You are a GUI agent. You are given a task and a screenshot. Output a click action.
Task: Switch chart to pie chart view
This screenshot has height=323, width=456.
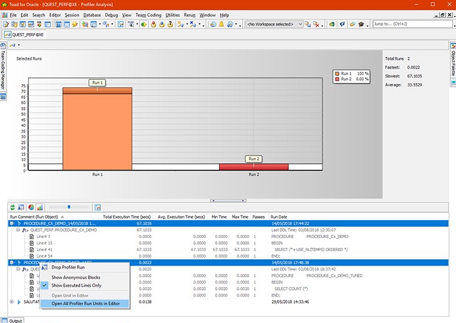[x=31, y=207]
